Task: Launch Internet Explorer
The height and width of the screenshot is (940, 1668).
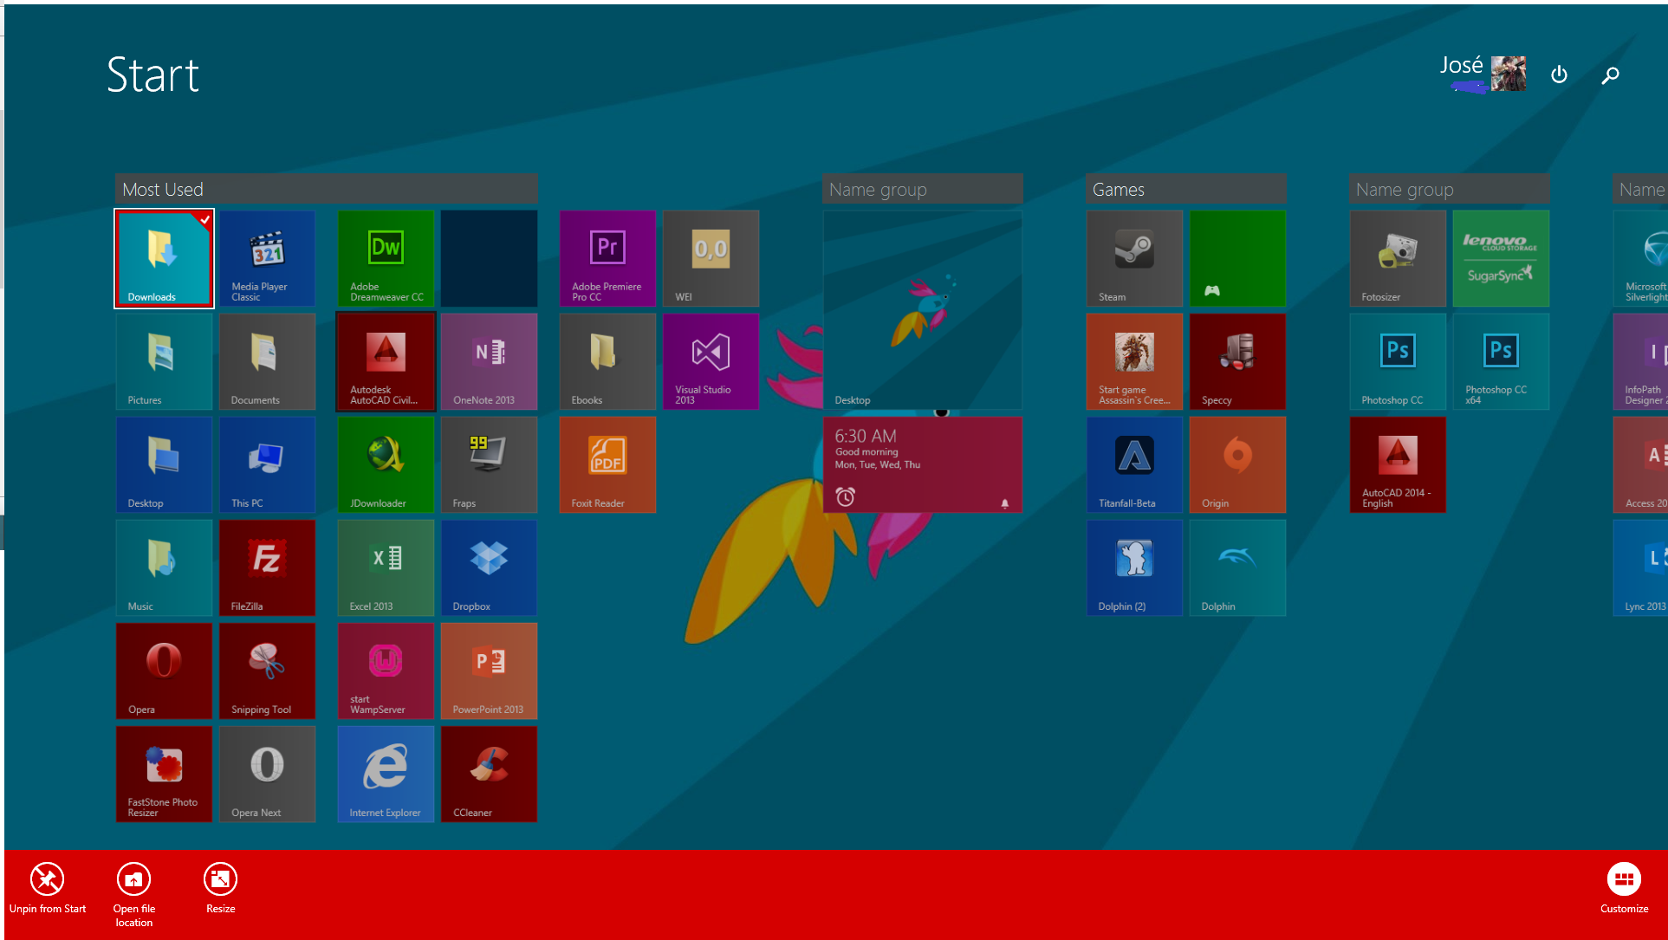Action: [x=385, y=774]
